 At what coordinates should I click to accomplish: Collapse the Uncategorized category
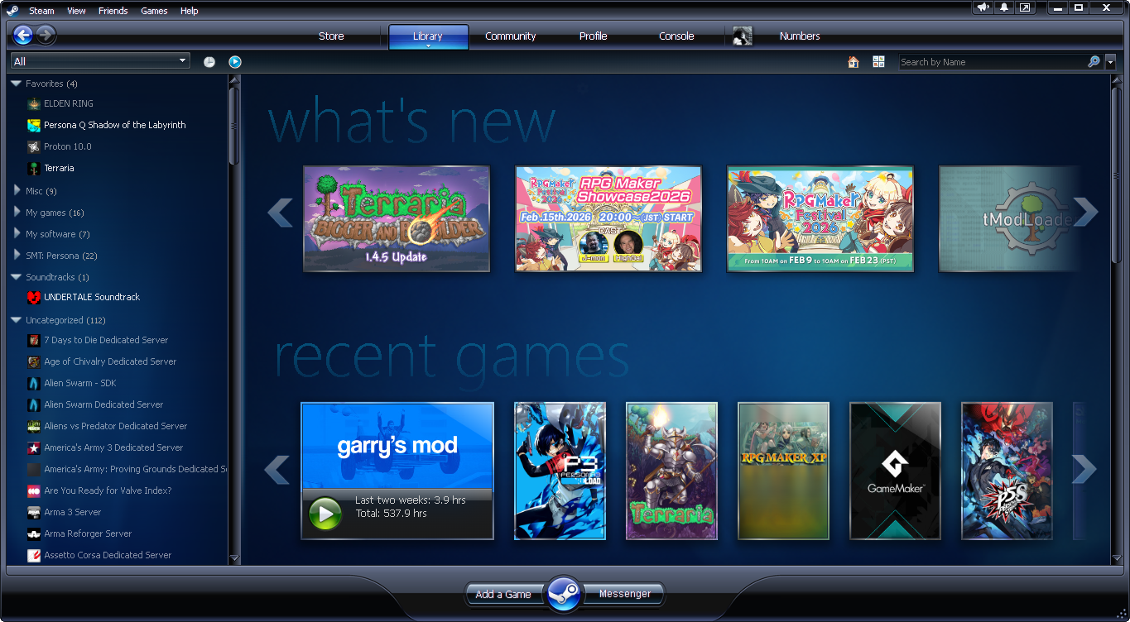coord(17,320)
